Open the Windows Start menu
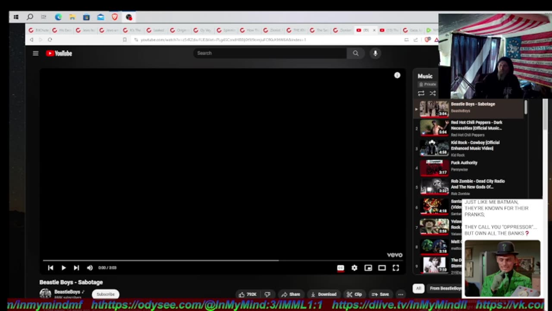Viewport: 552px width, 311px height. 16,17
